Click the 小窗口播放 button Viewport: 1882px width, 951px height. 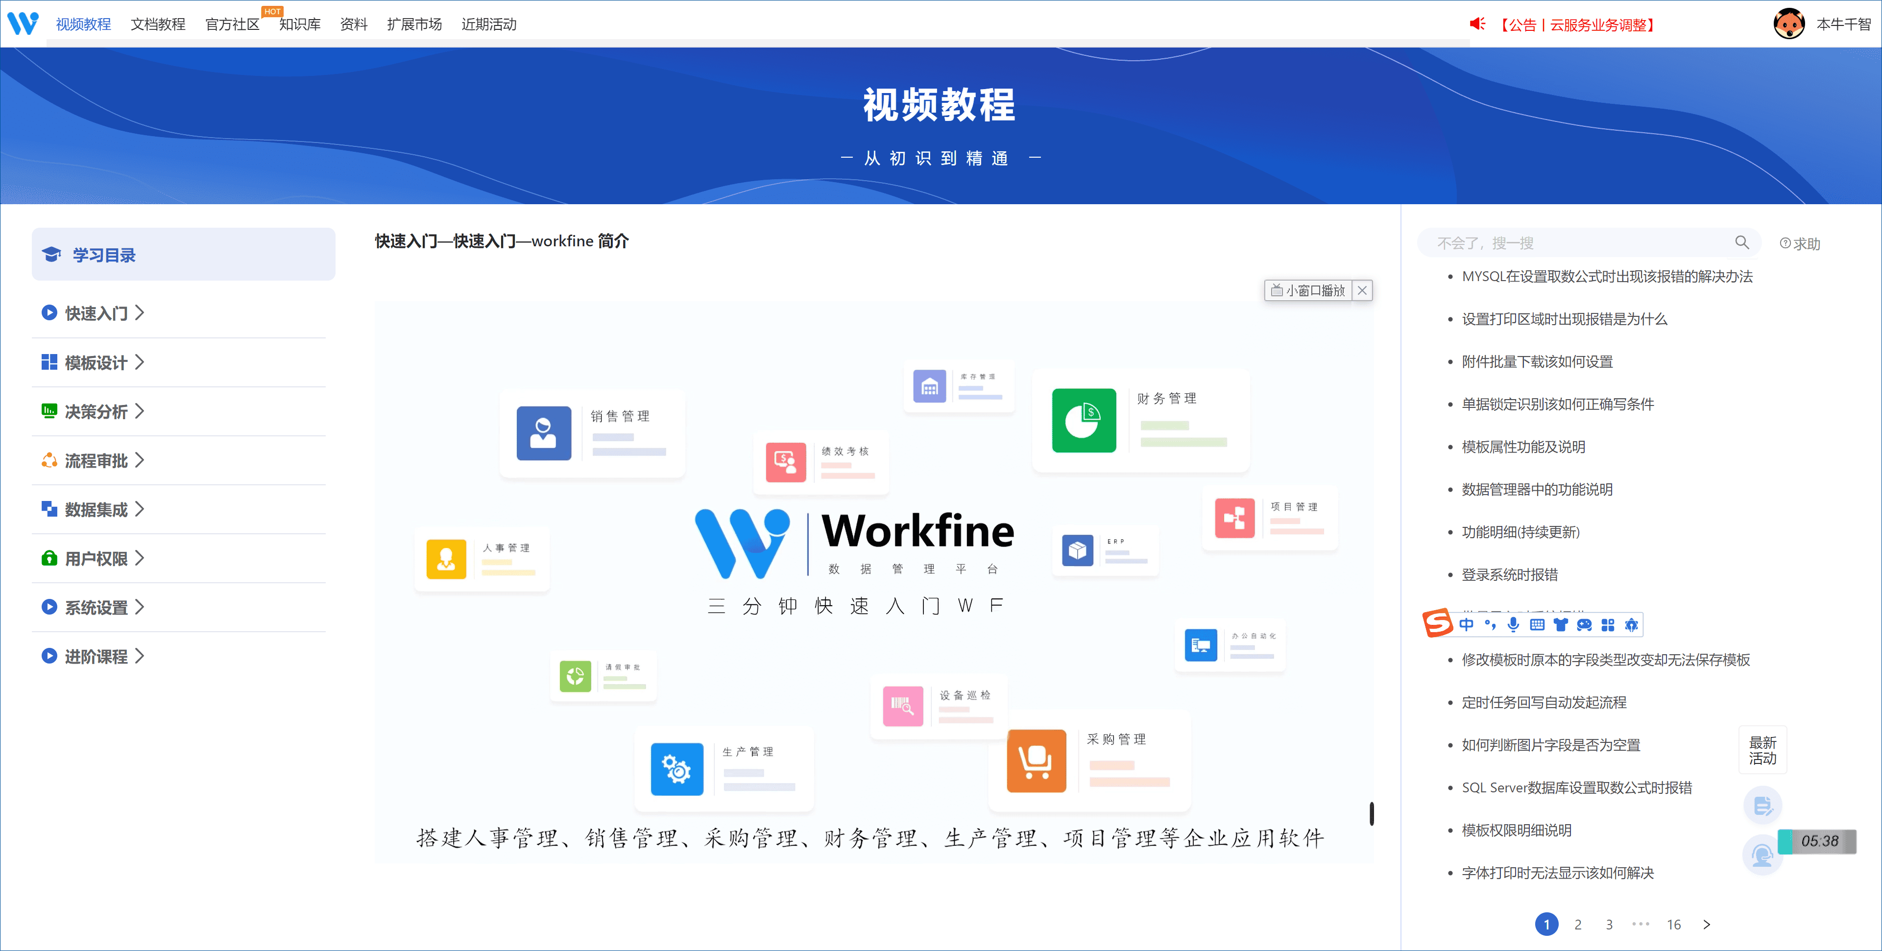tap(1308, 290)
